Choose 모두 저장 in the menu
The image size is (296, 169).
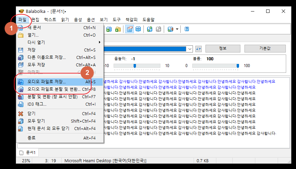click(60, 65)
